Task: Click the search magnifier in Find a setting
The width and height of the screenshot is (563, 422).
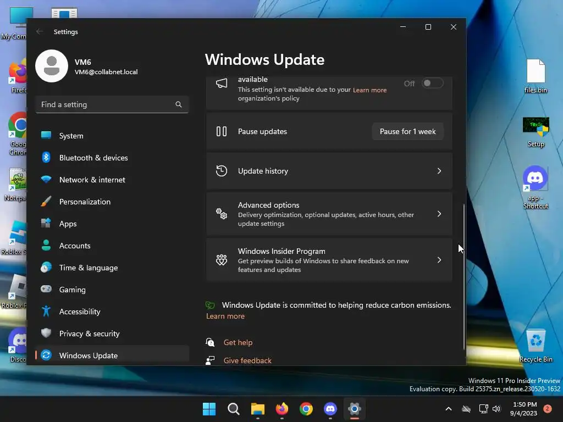Action: pyautogui.click(x=179, y=104)
